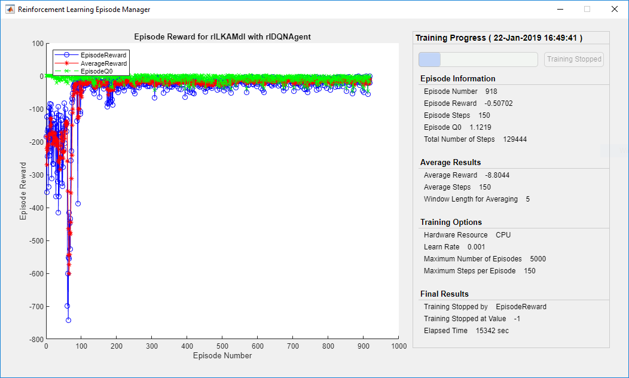Click the Training Stopped at Value -1
Screen dimensions: 629x378
pyautogui.click(x=517, y=319)
